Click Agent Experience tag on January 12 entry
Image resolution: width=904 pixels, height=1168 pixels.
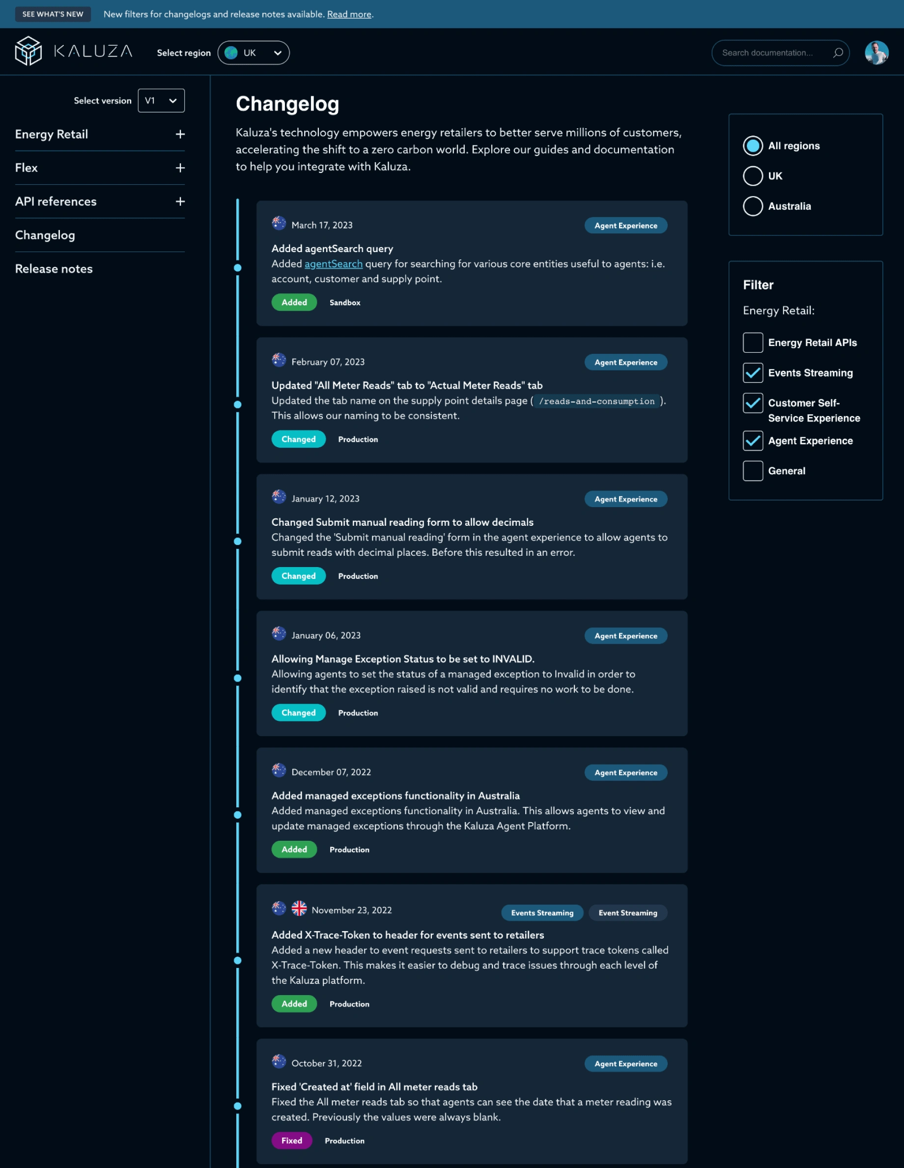click(x=625, y=499)
